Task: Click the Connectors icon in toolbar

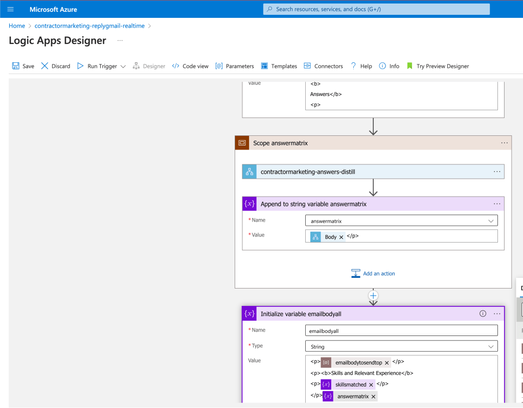Action: 307,66
